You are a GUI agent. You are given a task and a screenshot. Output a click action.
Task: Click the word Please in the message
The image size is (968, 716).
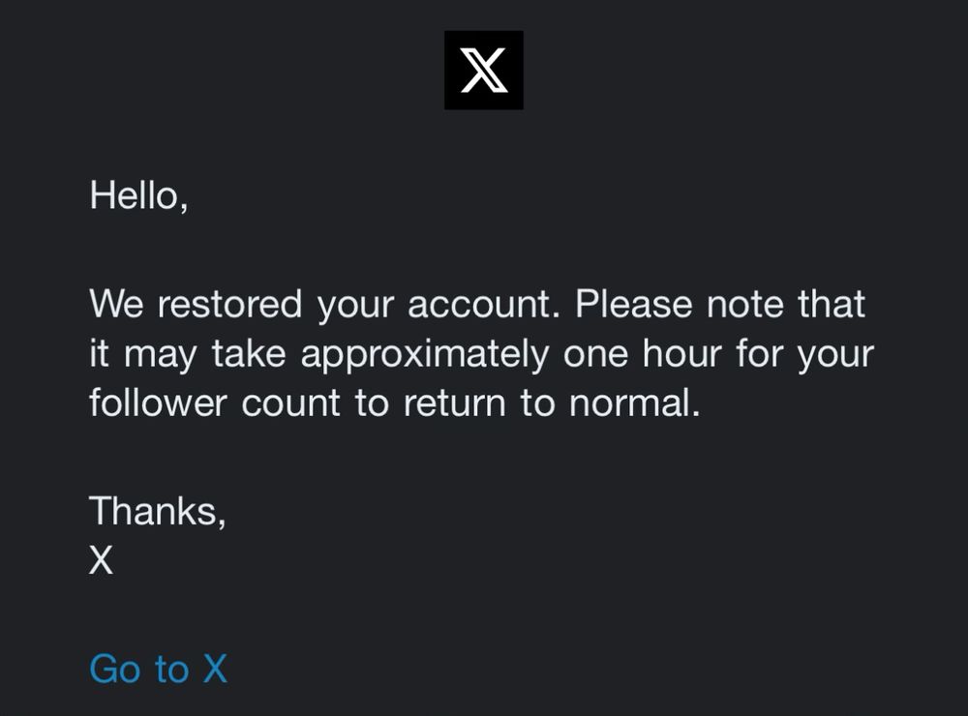tap(633, 303)
